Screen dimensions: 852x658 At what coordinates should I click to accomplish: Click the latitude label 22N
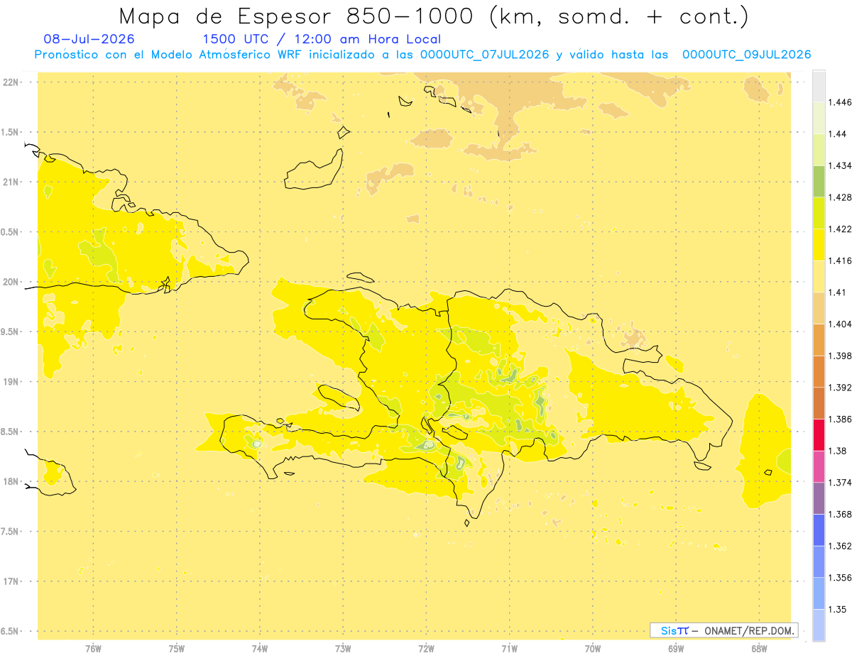click(x=11, y=82)
